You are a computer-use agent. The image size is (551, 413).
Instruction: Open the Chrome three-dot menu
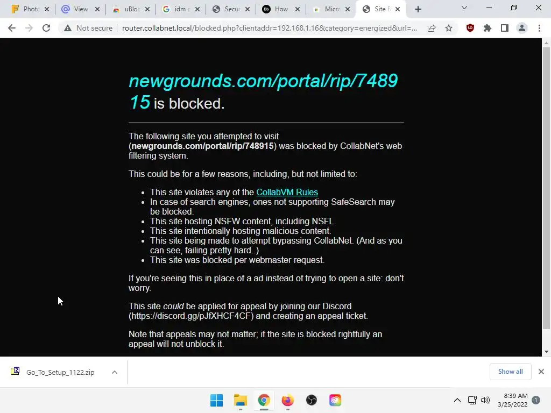point(539,28)
